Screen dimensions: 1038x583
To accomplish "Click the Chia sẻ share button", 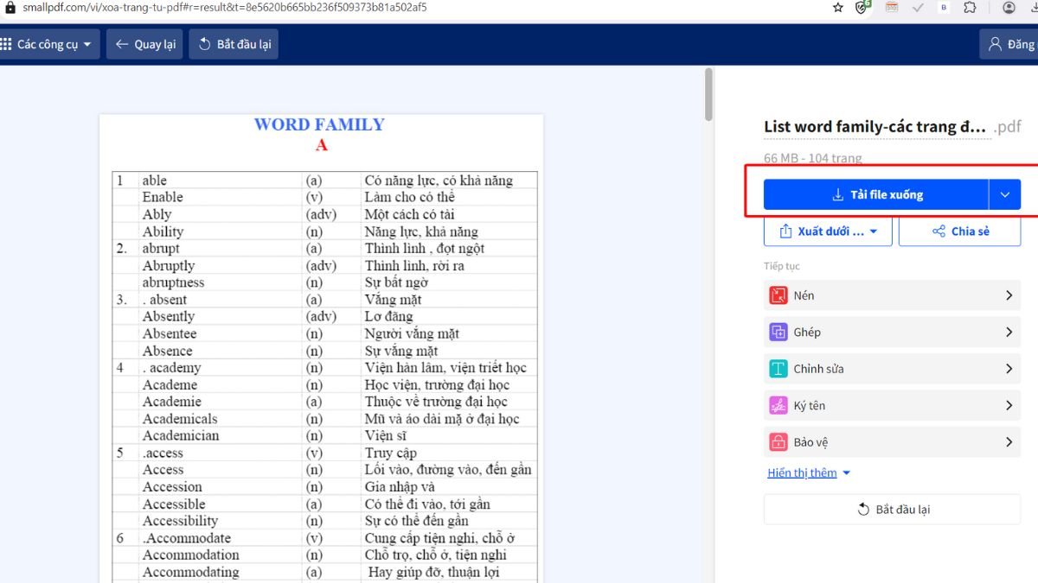I will click(959, 231).
